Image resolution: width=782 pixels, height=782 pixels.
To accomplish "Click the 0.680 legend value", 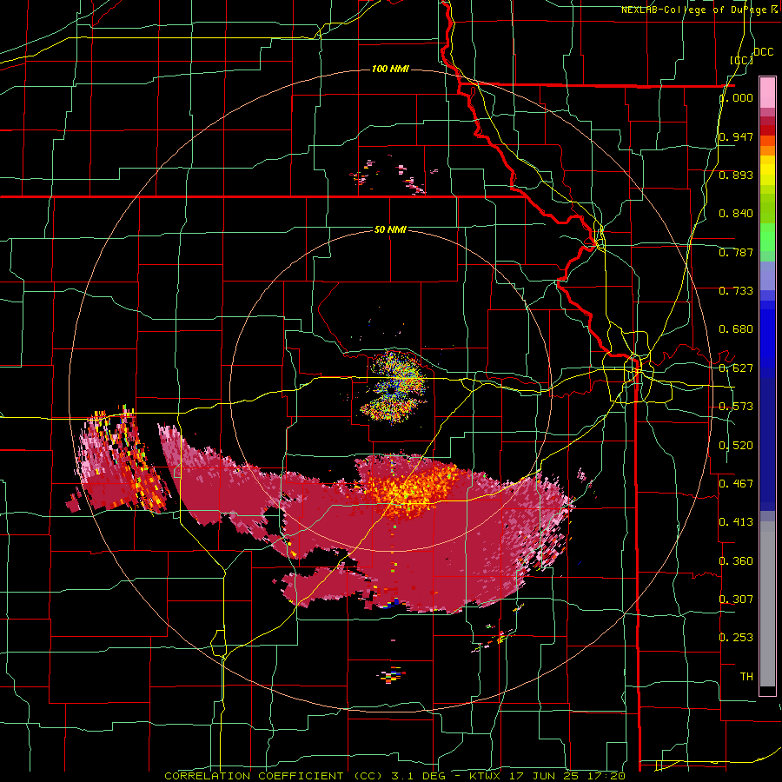I will (736, 329).
